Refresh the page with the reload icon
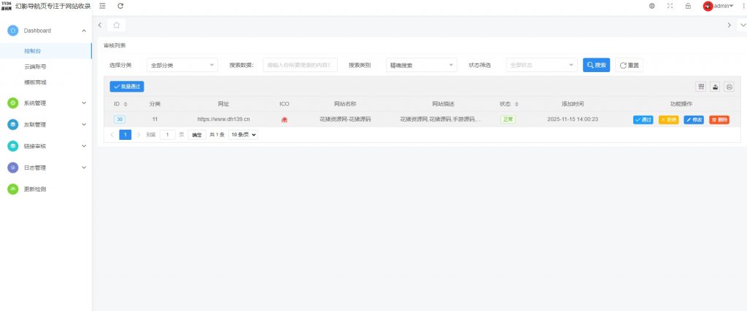This screenshot has width=747, height=311. coord(120,6)
